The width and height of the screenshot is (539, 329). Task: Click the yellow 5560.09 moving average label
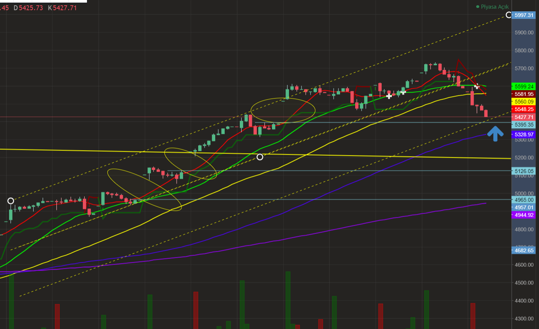tap(524, 101)
